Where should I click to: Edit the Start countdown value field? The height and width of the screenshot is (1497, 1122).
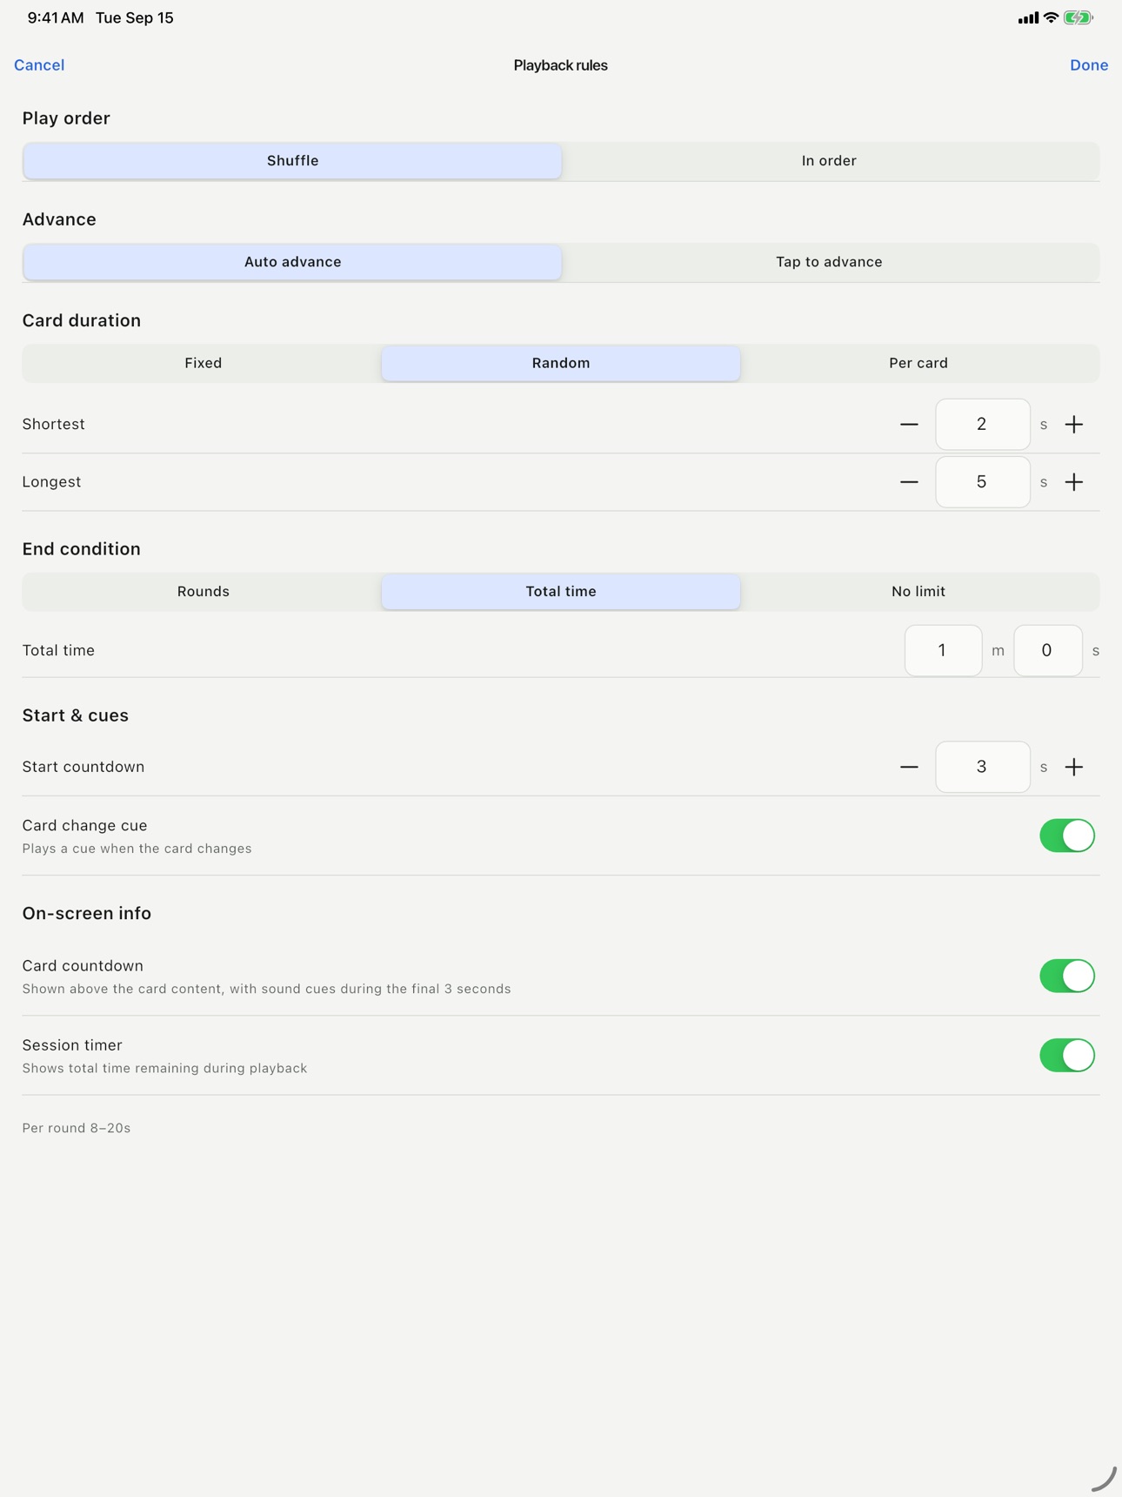pyautogui.click(x=983, y=767)
